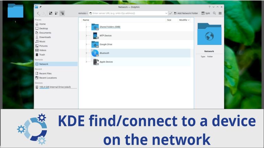Click the pin window icon in titlebar
The width and height of the screenshot is (264, 148).
[41, 7]
